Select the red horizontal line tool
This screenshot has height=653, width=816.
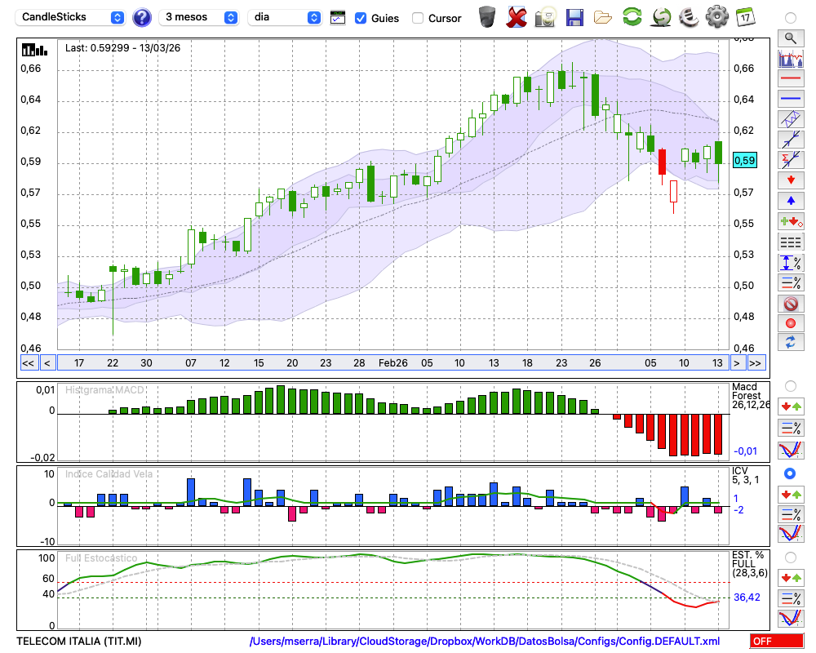pyautogui.click(x=790, y=79)
